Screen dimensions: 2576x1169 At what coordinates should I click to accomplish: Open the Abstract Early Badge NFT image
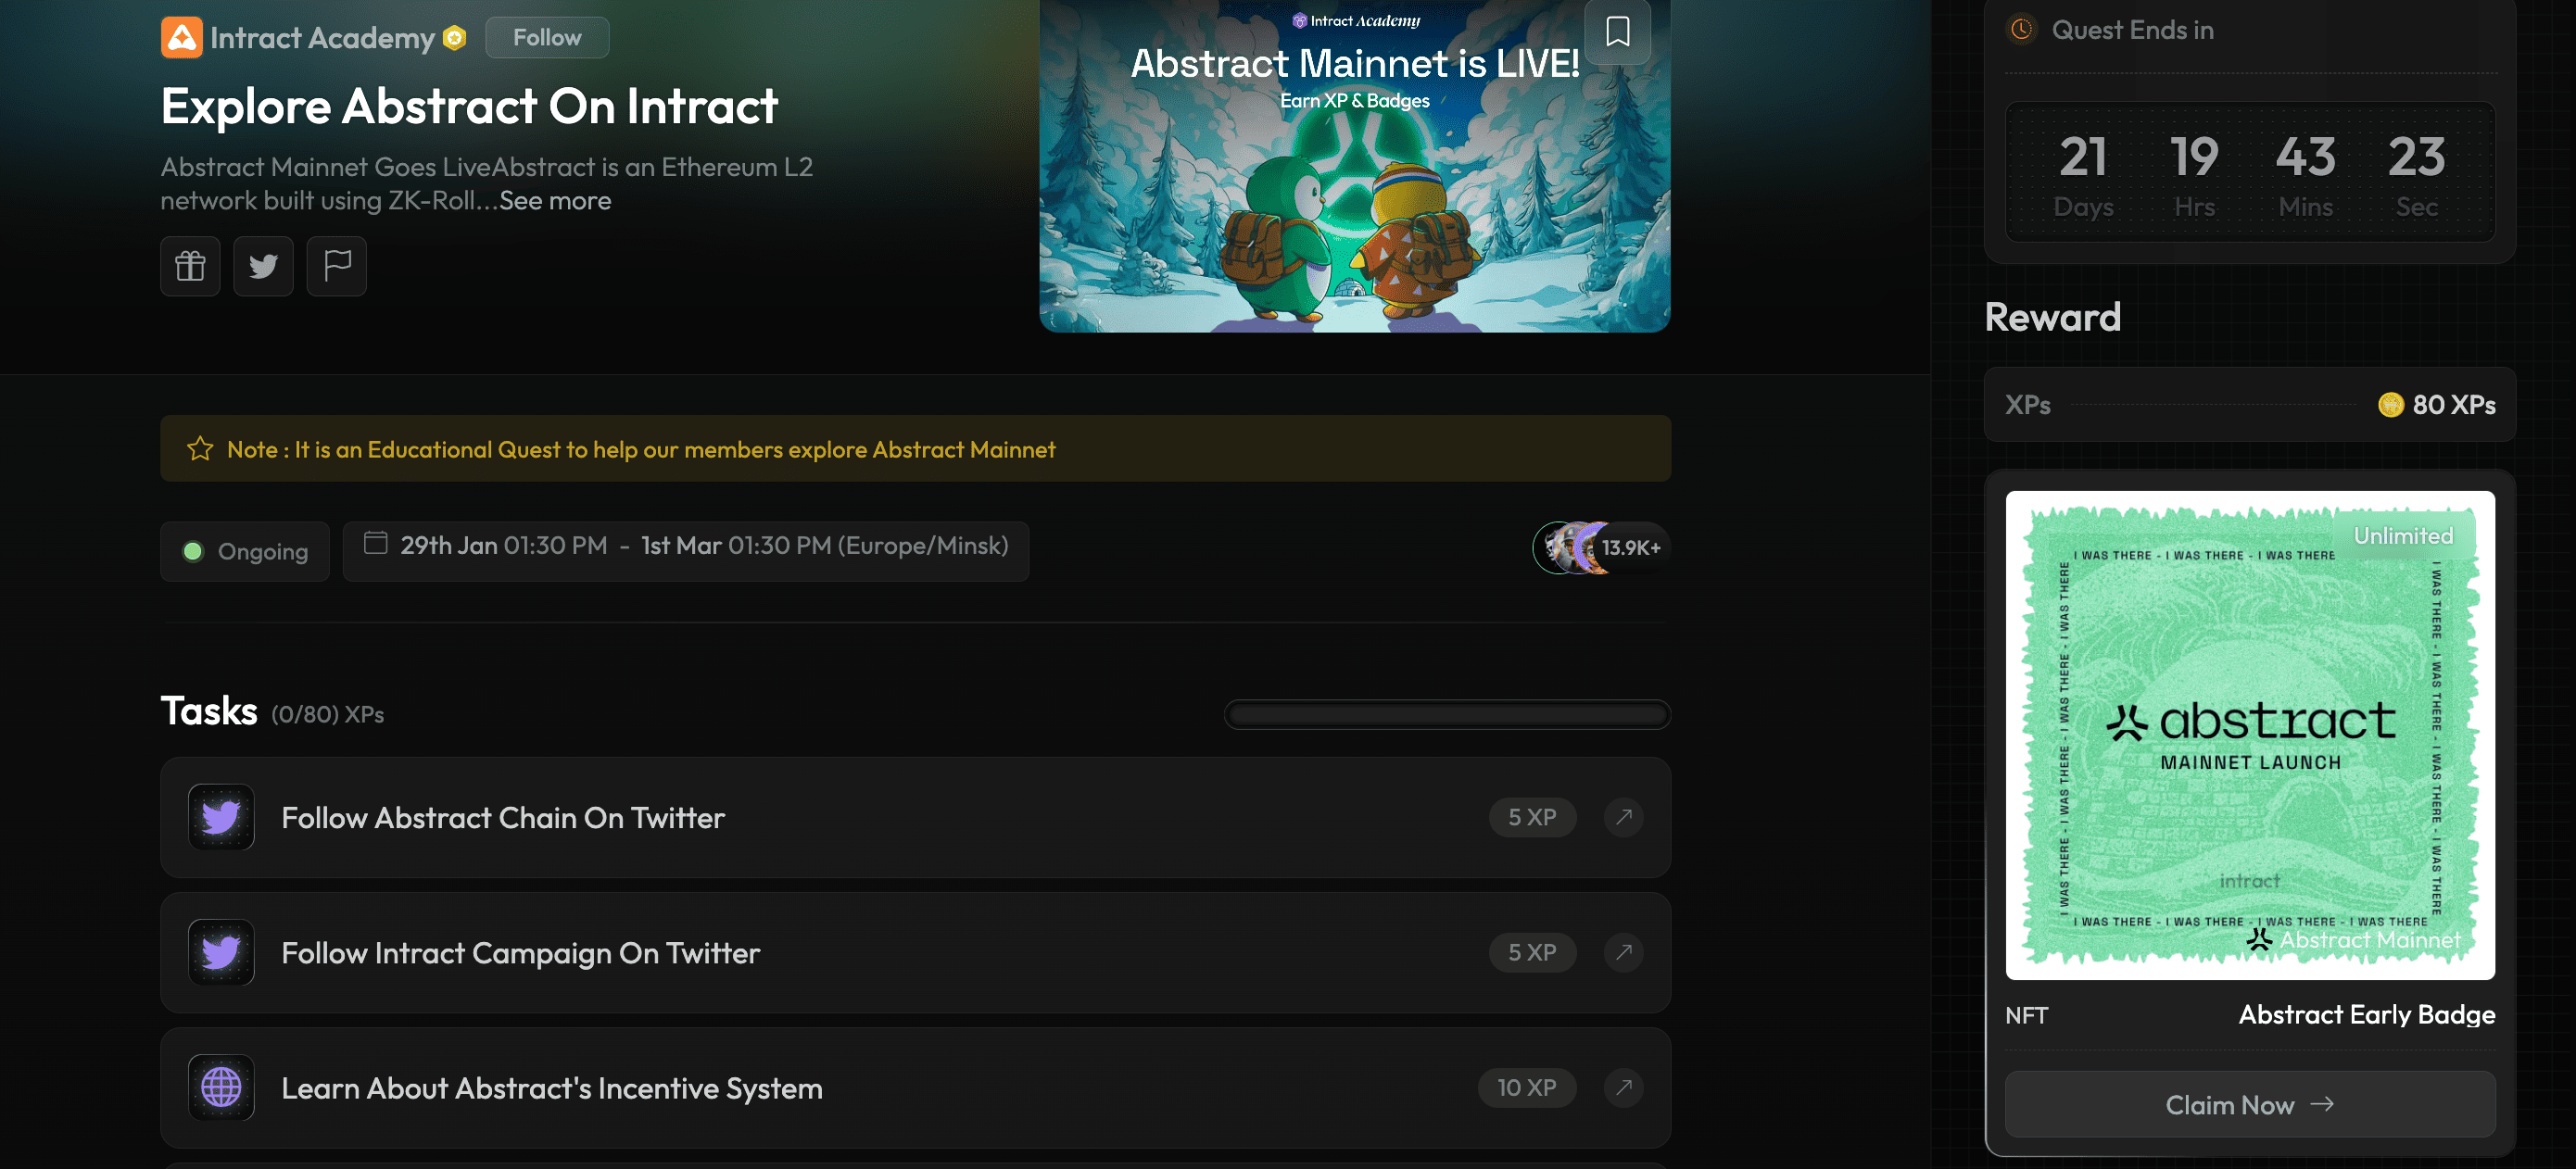pos(2249,735)
